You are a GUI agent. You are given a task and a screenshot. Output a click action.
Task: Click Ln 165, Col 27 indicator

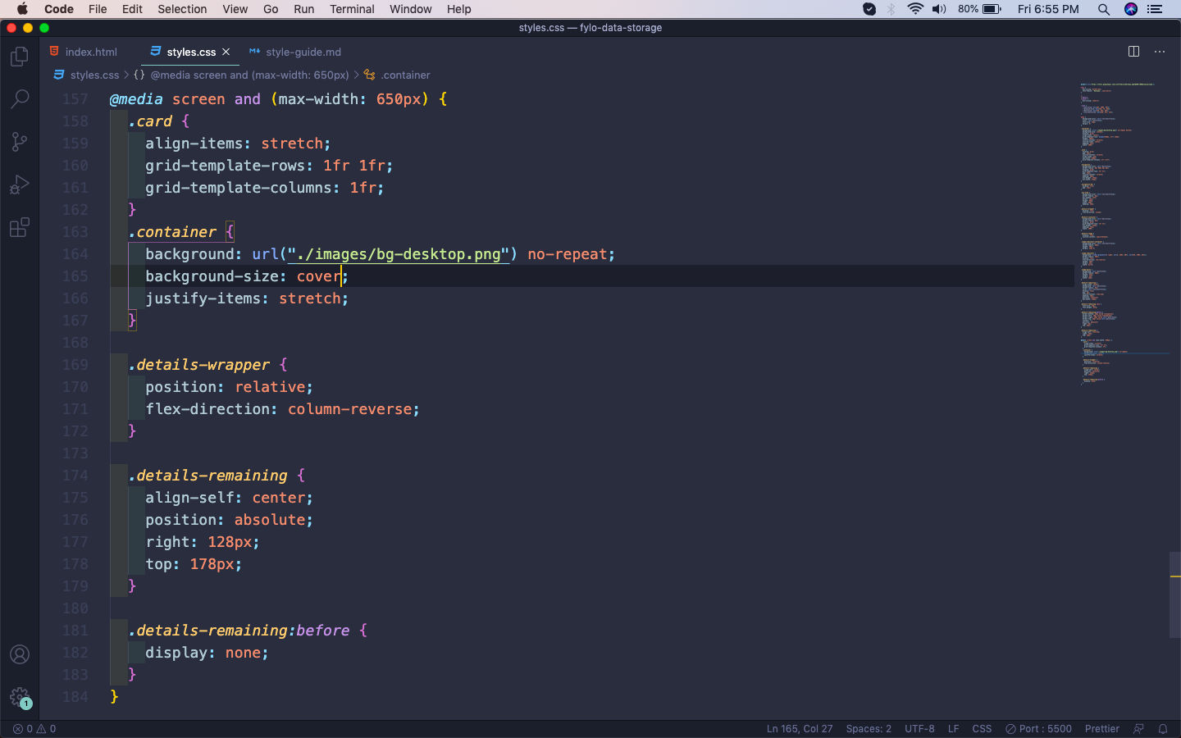tap(800, 728)
